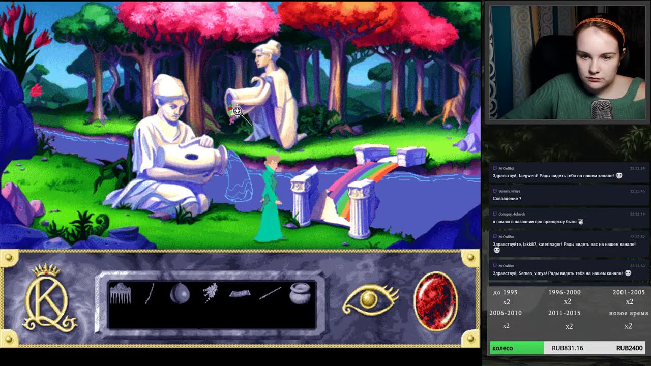
Task: Click the username Semen_vimya in chat
Action: (509, 191)
